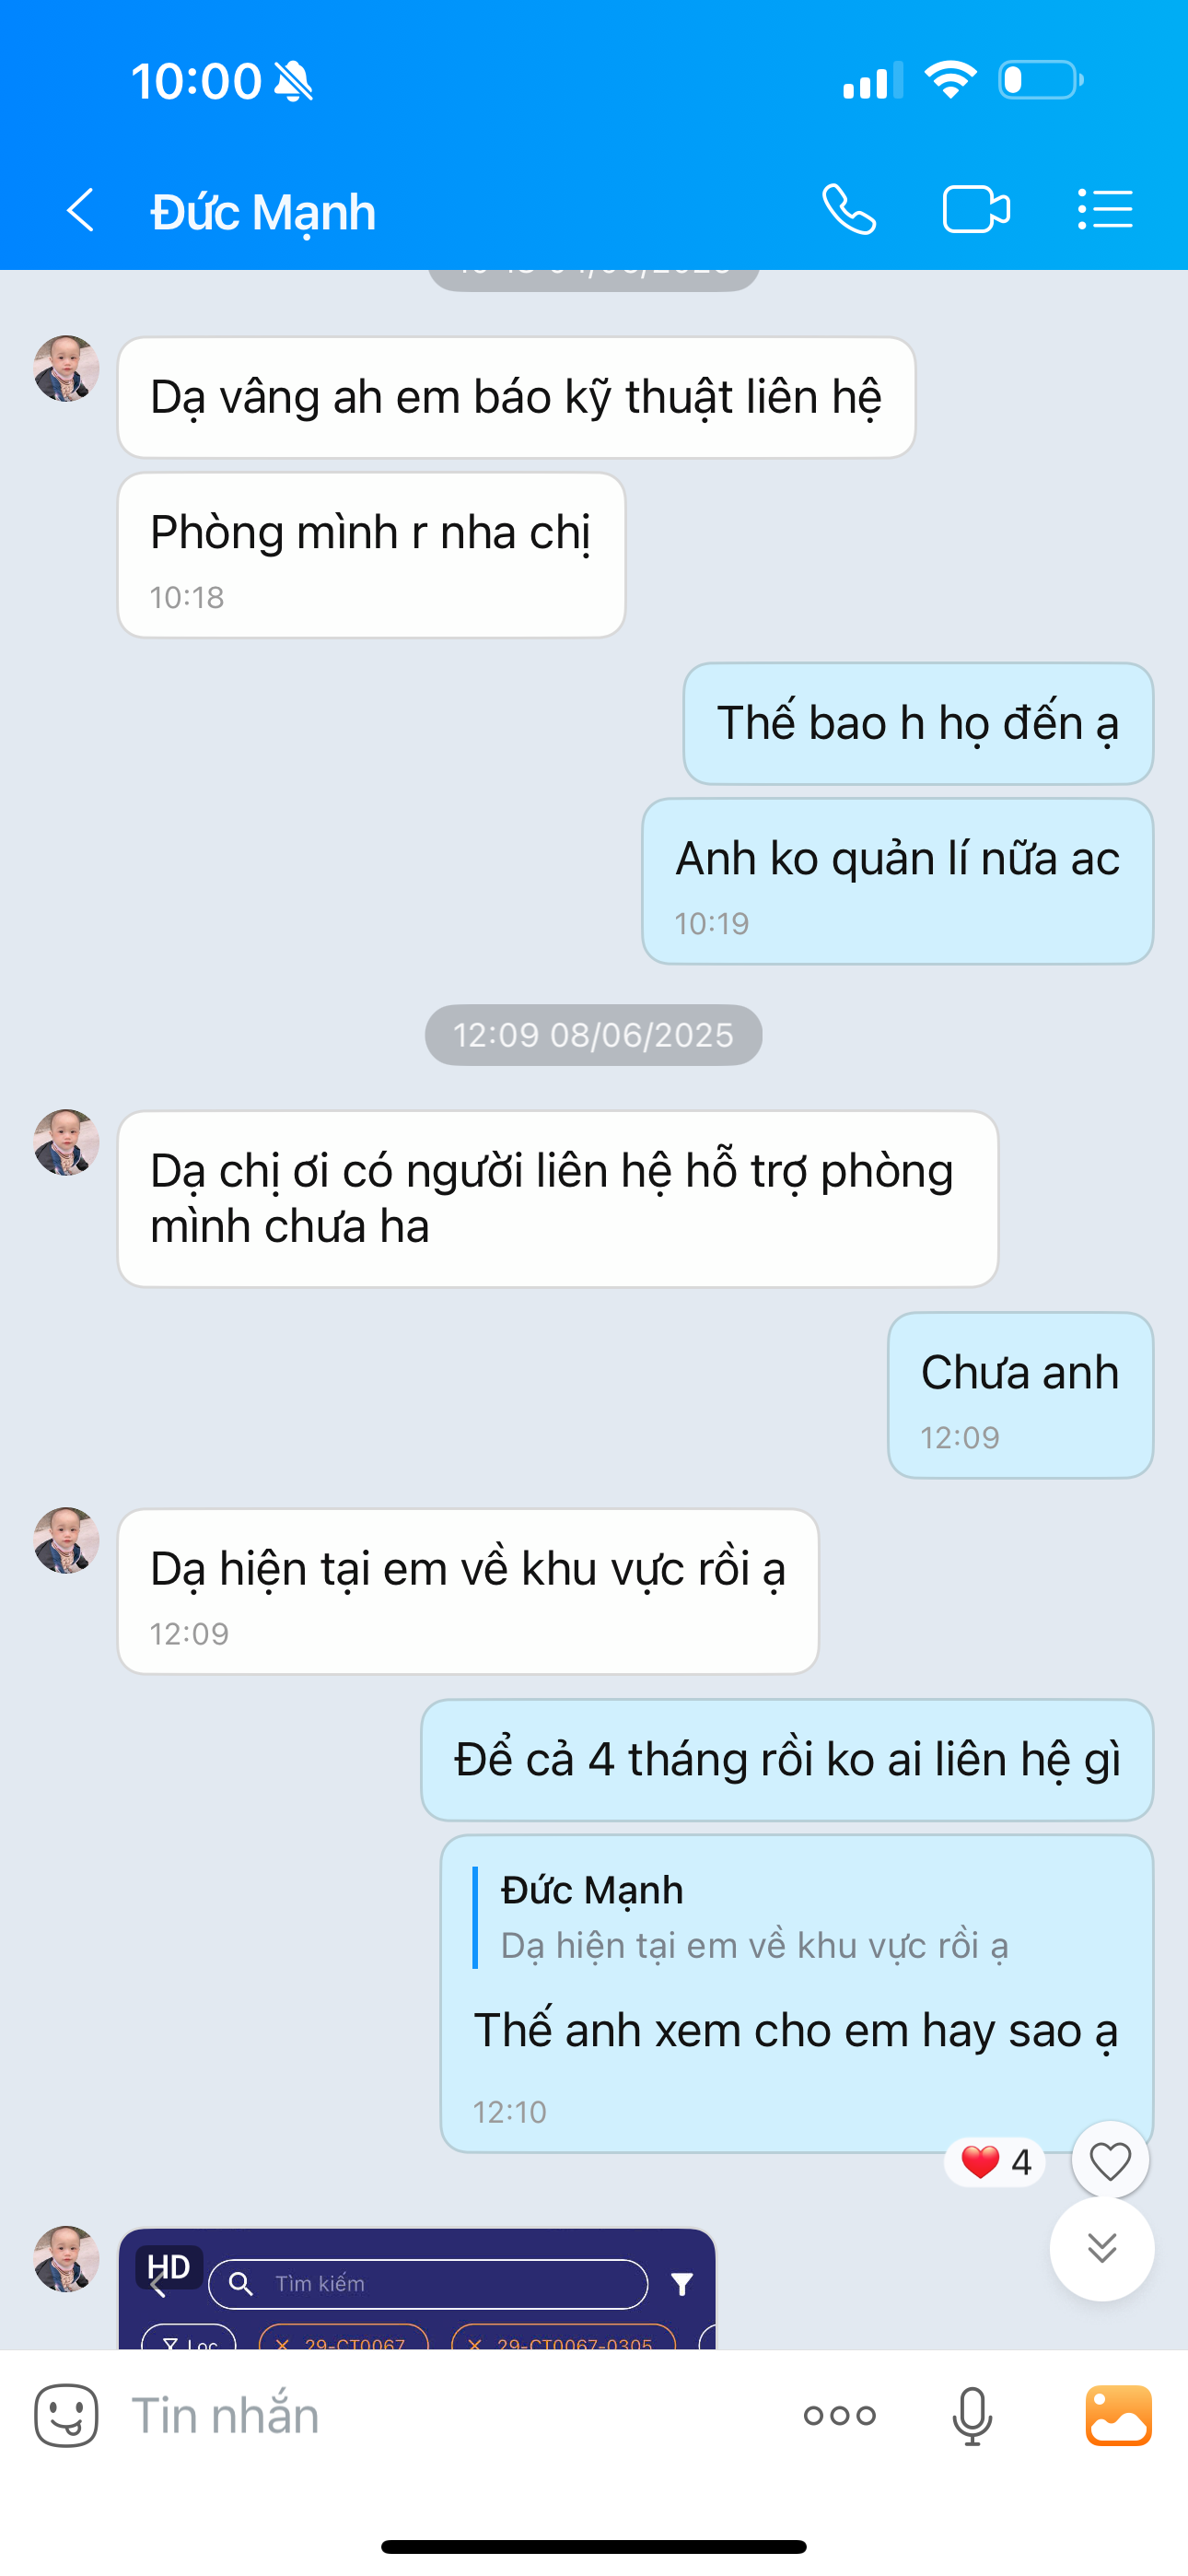
Task: Jump to latest messages with double-chevron button
Action: [1102, 2248]
